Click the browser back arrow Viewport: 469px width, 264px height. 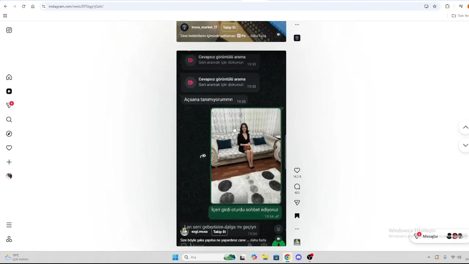coord(5,6)
